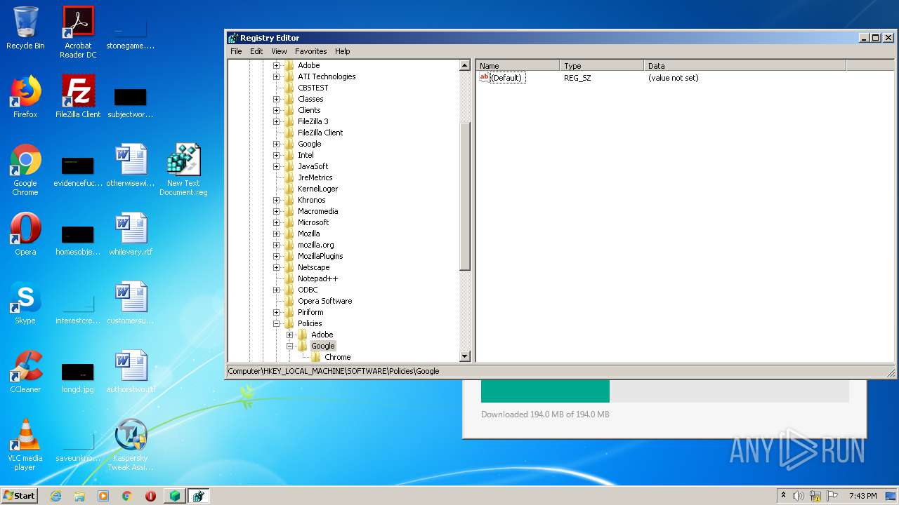Select the JreMetrics registry key
Viewport: 899px width, 505px height.
pyautogui.click(x=315, y=177)
